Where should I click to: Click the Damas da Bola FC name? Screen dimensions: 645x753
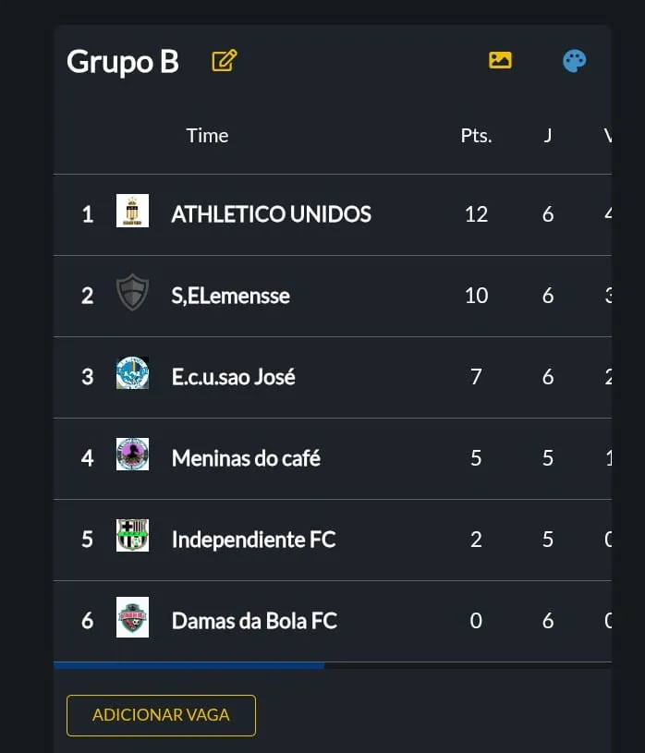pyautogui.click(x=254, y=621)
